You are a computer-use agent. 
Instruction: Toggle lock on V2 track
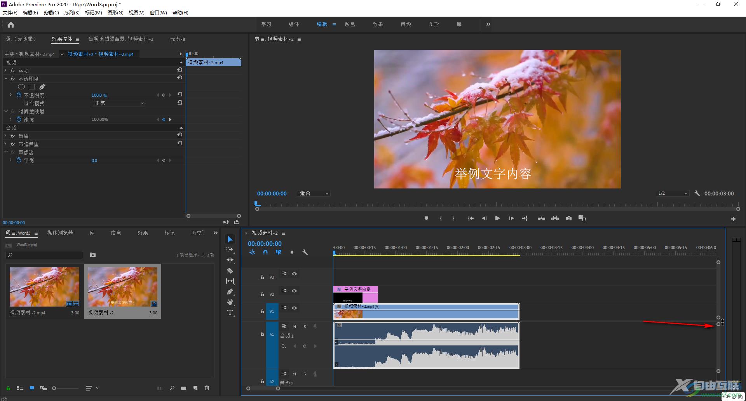coord(262,294)
